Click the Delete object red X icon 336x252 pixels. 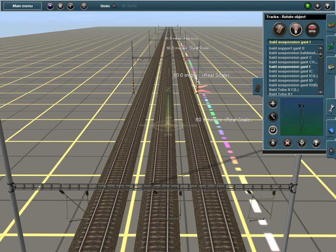[x=287, y=143]
